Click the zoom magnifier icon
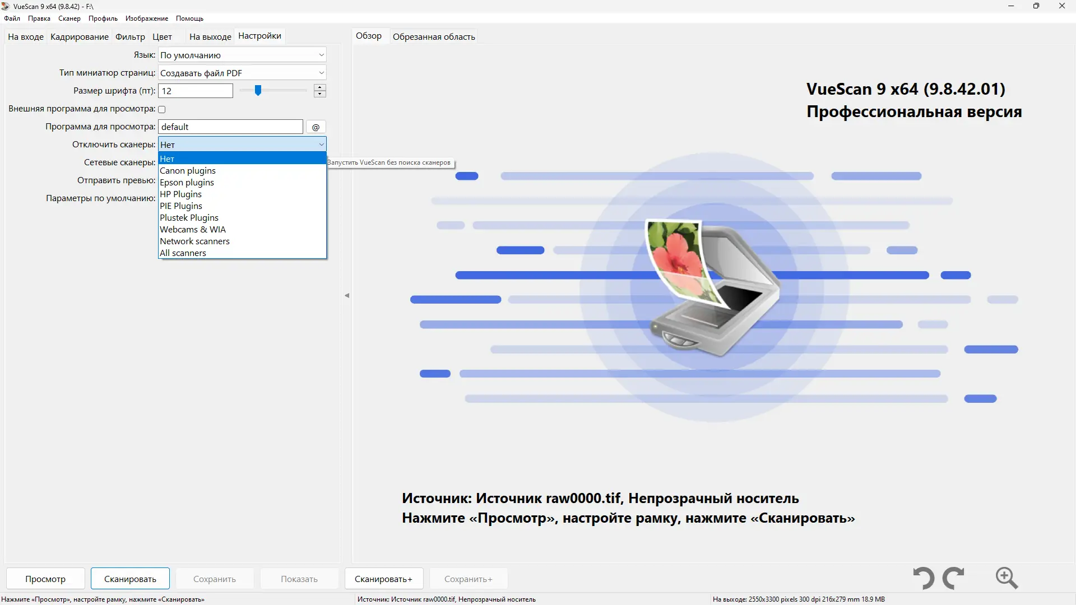Screen dimensions: 1076x605 (1006, 578)
